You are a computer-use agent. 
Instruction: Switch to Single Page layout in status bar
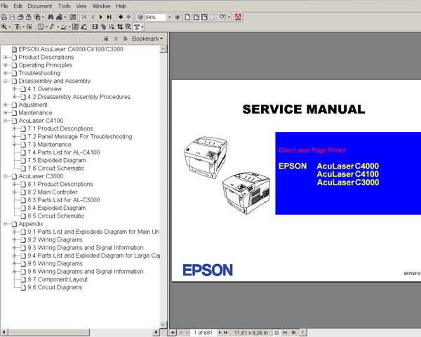(276, 333)
